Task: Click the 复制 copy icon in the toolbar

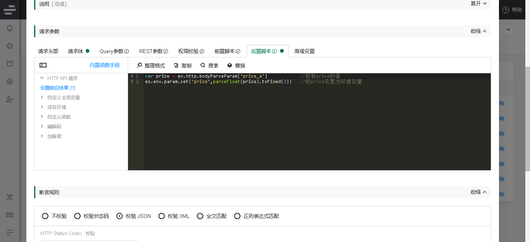Action: 176,66
